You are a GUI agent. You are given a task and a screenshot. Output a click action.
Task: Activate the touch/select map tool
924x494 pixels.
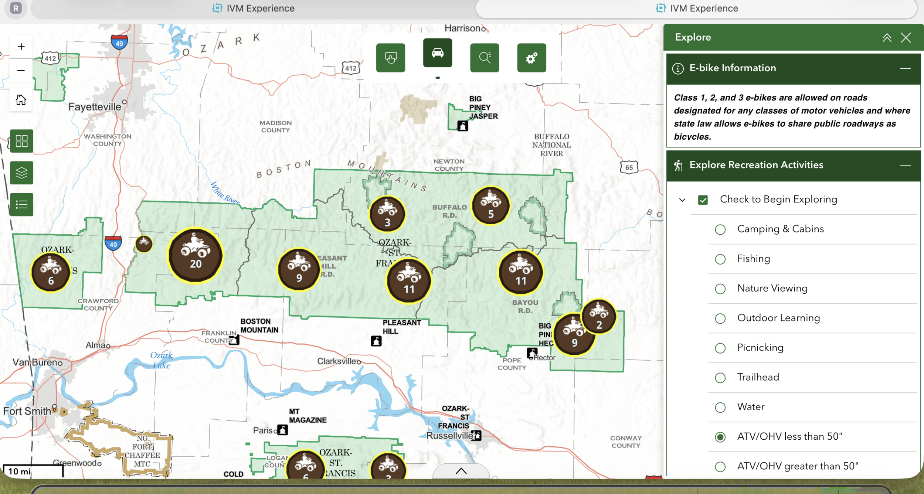[x=391, y=57]
